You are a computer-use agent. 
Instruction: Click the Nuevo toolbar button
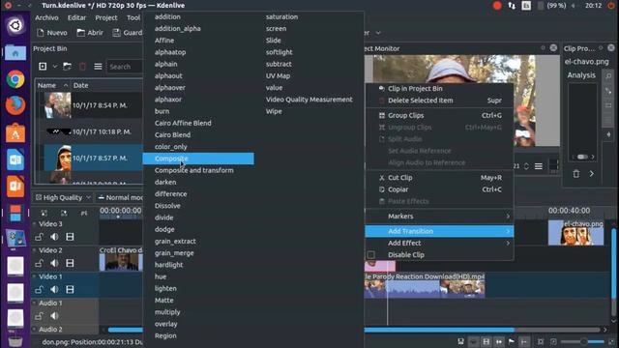click(52, 33)
